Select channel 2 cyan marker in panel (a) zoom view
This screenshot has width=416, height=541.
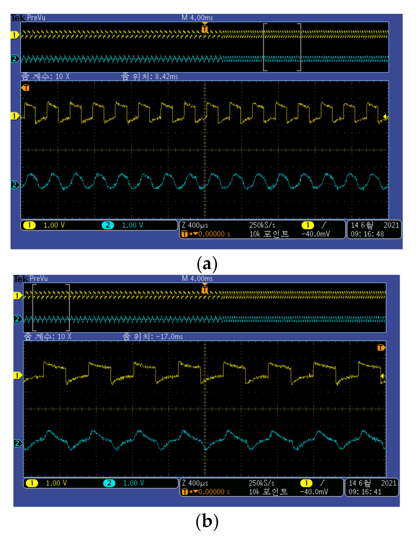point(15,185)
